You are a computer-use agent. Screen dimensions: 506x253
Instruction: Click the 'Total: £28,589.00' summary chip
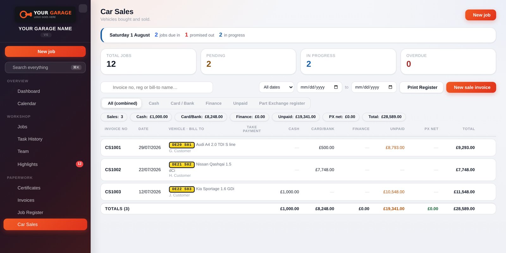pos(384,117)
